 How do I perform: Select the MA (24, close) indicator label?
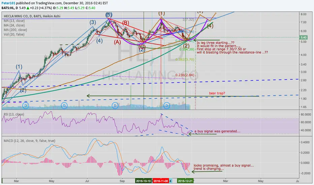click(14, 26)
